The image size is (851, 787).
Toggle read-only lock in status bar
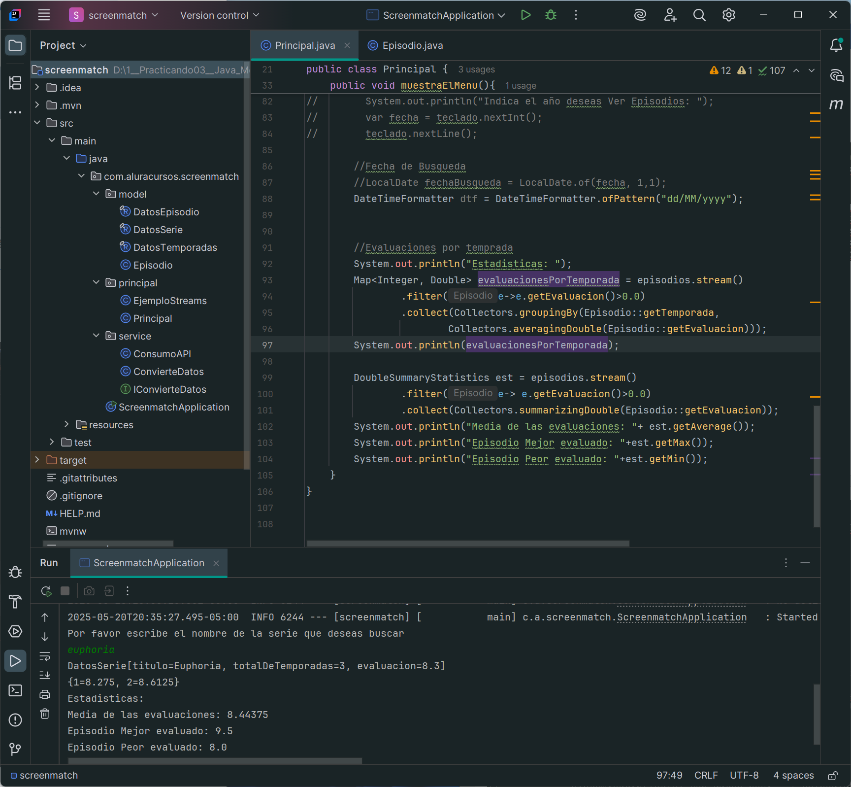tap(833, 776)
